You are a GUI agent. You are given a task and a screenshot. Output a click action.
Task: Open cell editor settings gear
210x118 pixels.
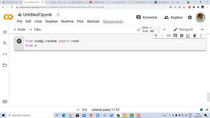(x=181, y=36)
